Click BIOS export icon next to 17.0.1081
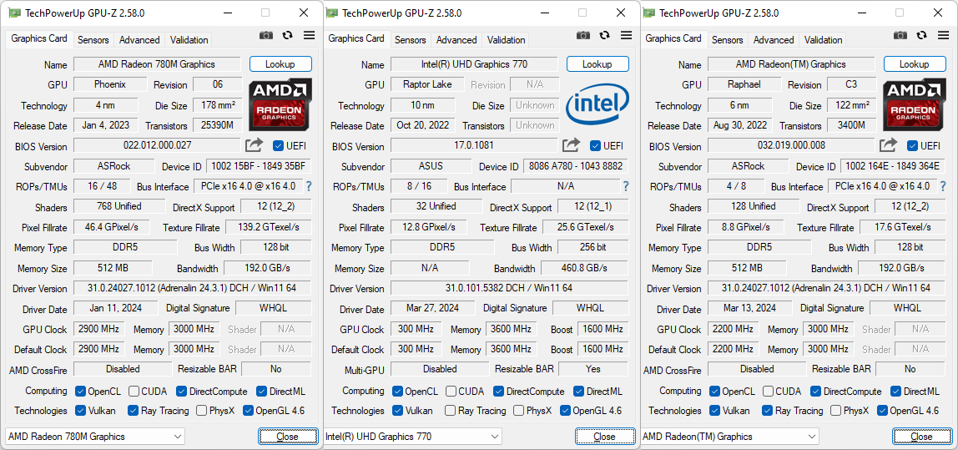 pos(571,145)
